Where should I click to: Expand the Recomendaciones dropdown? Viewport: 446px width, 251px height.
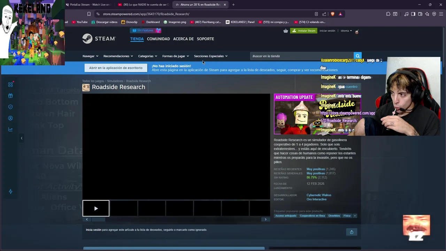point(118,56)
